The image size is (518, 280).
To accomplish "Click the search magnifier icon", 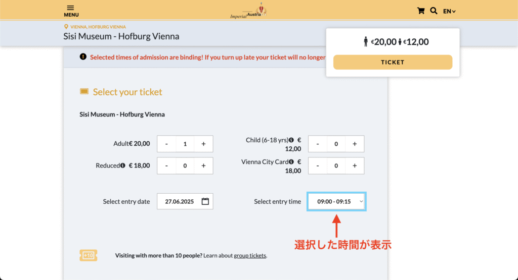I will (x=434, y=11).
